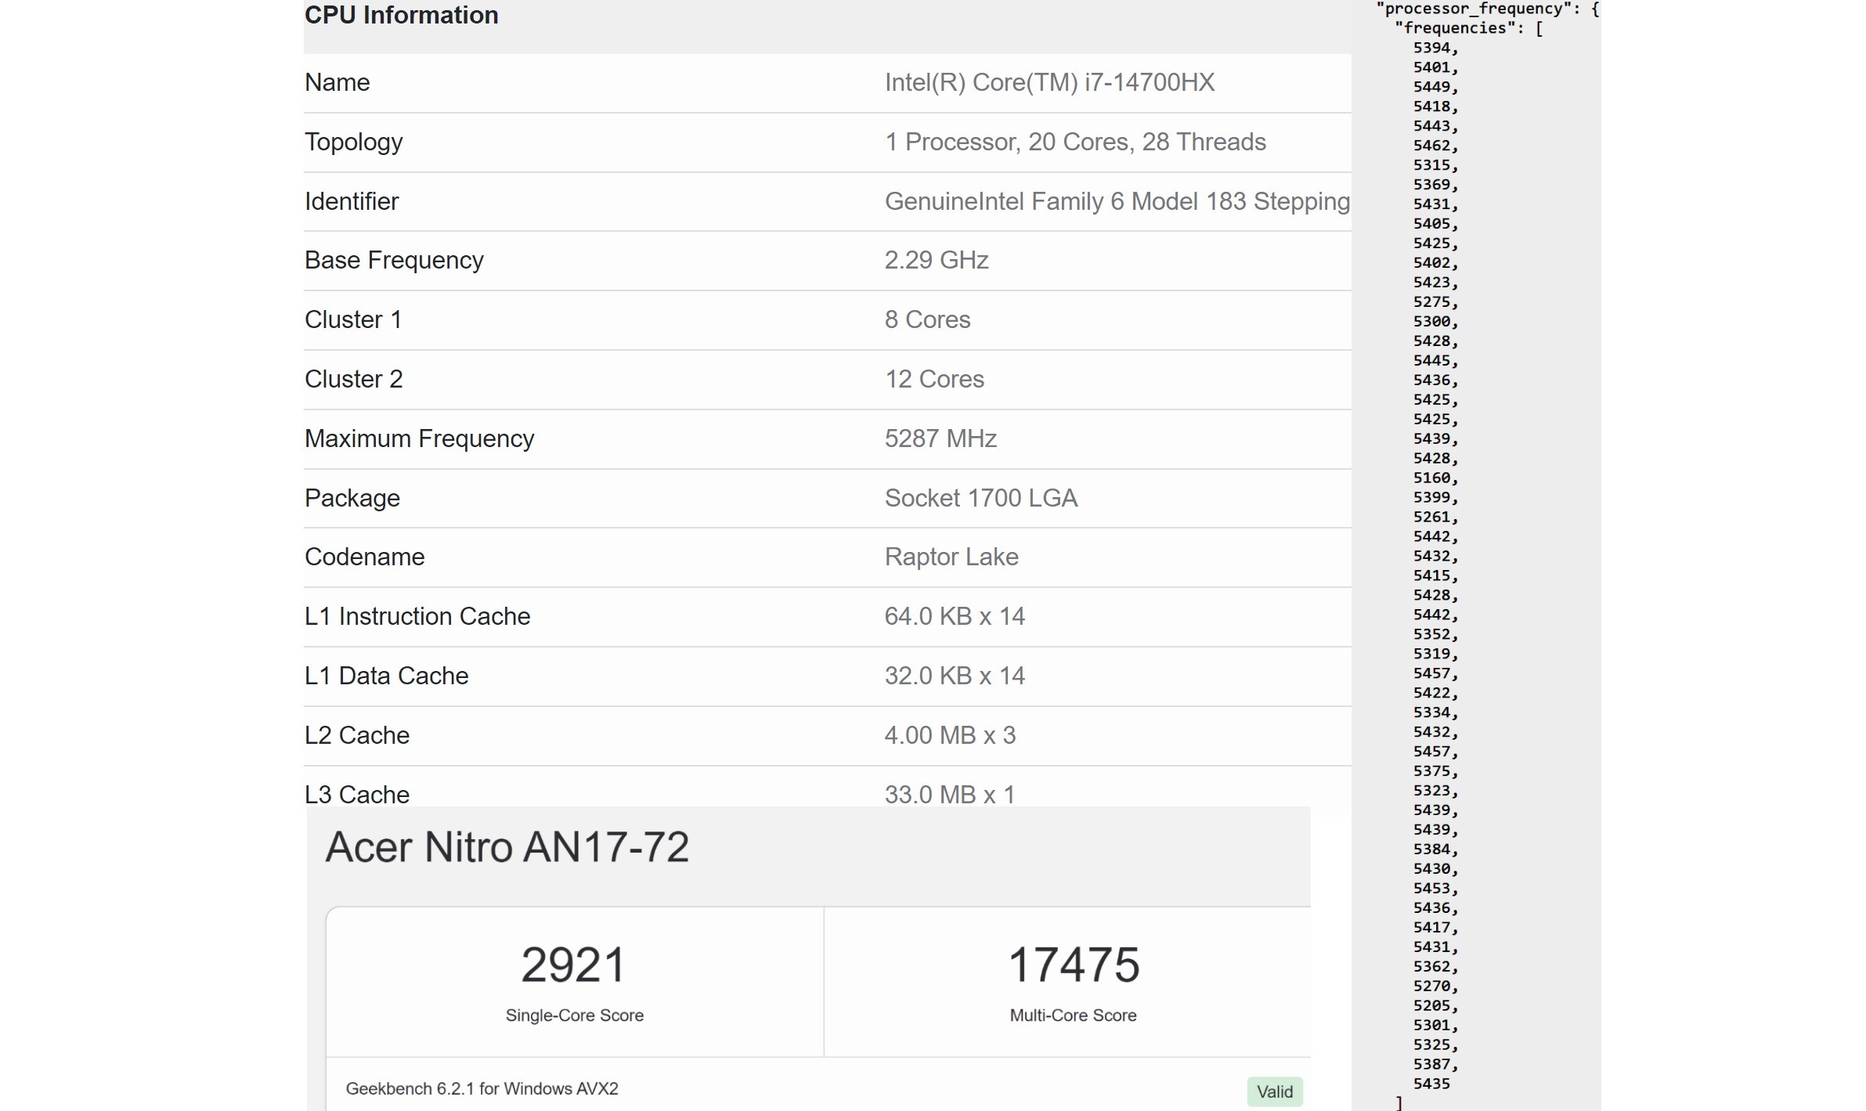Select the single-core score 2921
This screenshot has height=1111, width=1866.
click(574, 965)
